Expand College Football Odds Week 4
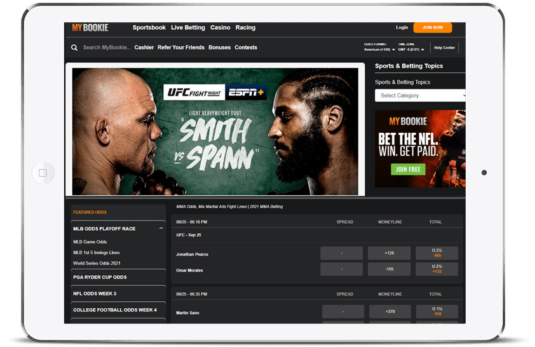 click(x=118, y=310)
